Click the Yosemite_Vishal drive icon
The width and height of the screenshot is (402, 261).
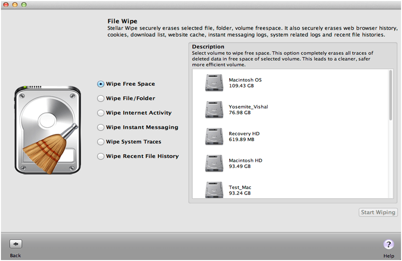214,110
